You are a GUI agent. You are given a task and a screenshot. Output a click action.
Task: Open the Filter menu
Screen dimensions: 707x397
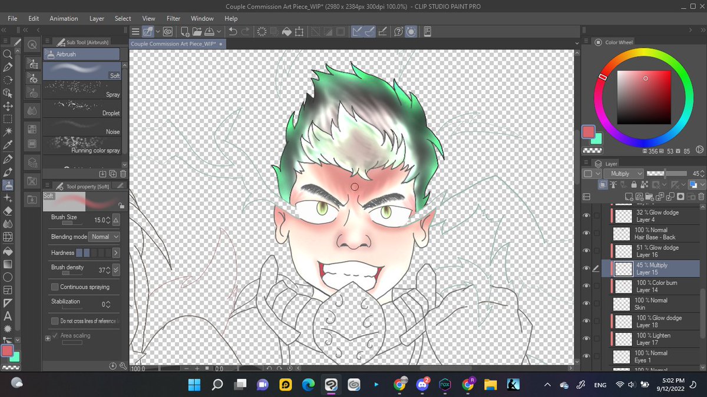click(x=173, y=18)
